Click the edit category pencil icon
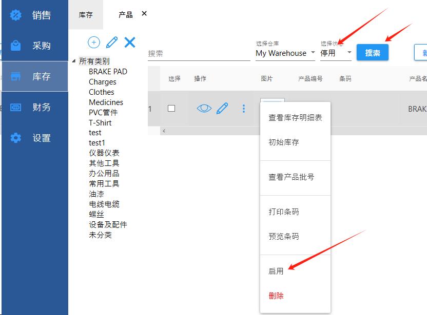The height and width of the screenshot is (315, 427). pos(112,43)
